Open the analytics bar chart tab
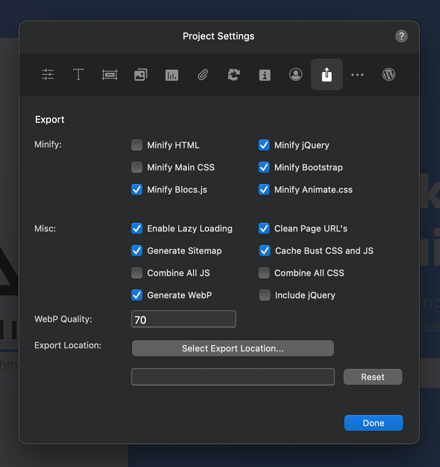440x467 pixels. click(172, 75)
